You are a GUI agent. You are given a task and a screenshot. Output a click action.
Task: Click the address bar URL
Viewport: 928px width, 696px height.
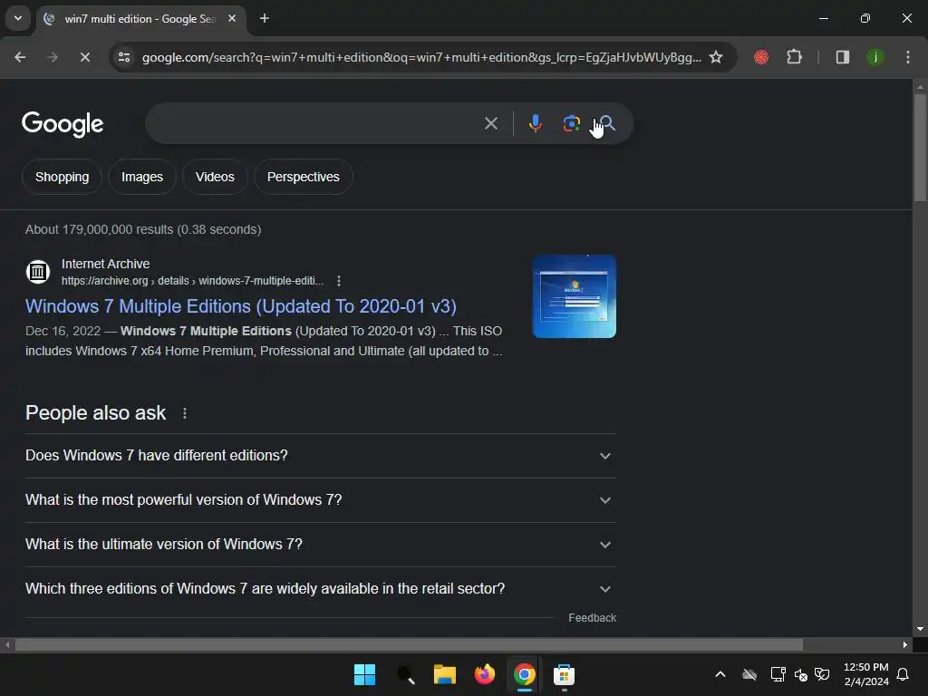tap(421, 57)
